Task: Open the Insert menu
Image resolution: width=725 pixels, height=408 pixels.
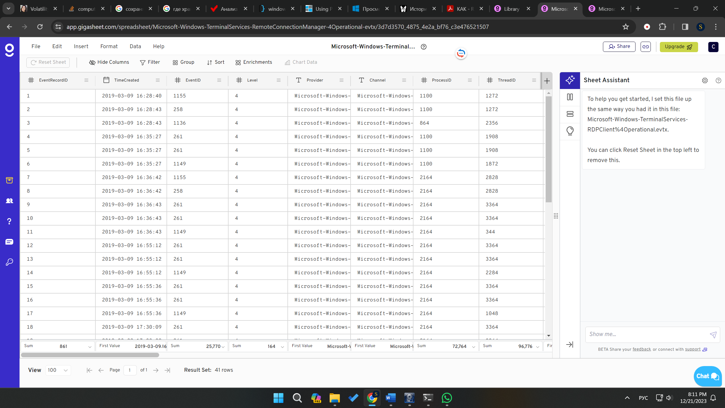Action: point(81,46)
